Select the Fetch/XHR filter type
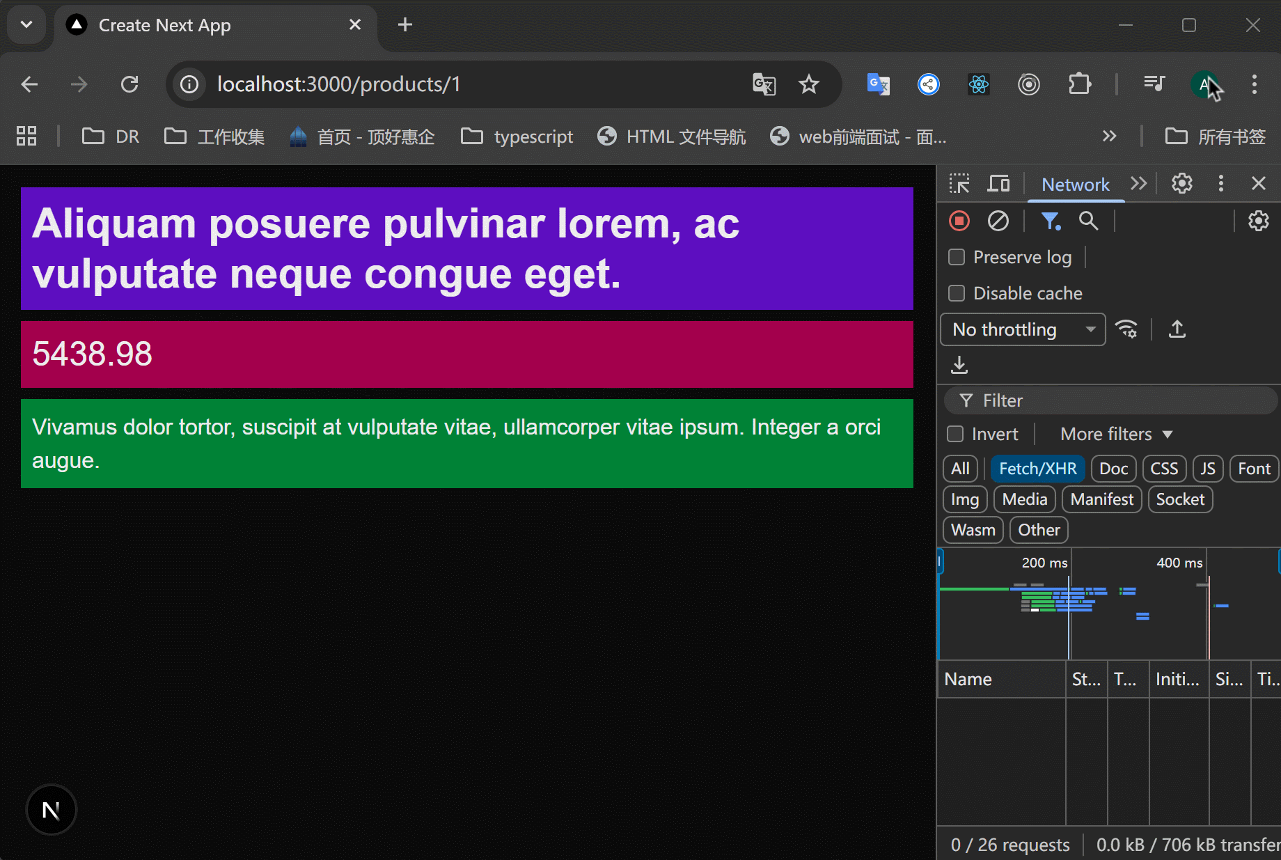The width and height of the screenshot is (1281, 860). pos(1037,469)
